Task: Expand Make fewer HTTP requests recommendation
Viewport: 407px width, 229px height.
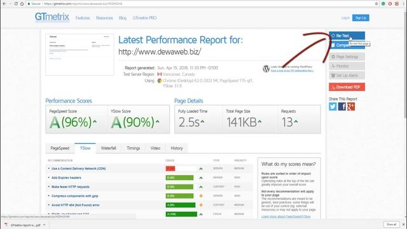Action: point(71,186)
